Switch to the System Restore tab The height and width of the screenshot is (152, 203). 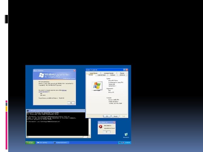click(94, 73)
